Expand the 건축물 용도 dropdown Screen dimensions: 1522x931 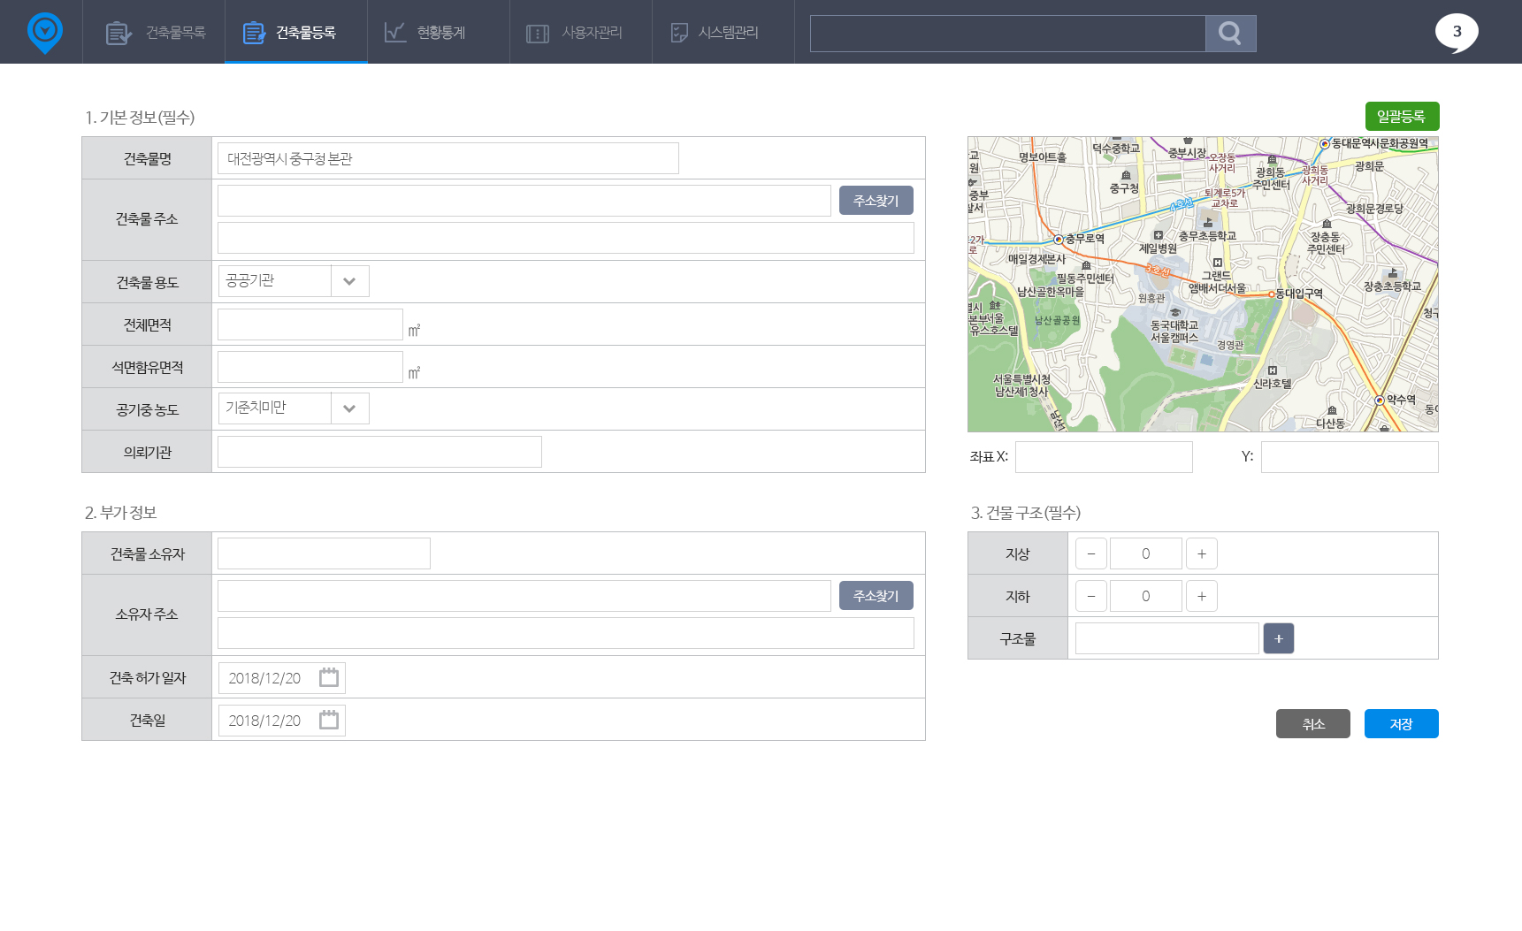click(349, 281)
